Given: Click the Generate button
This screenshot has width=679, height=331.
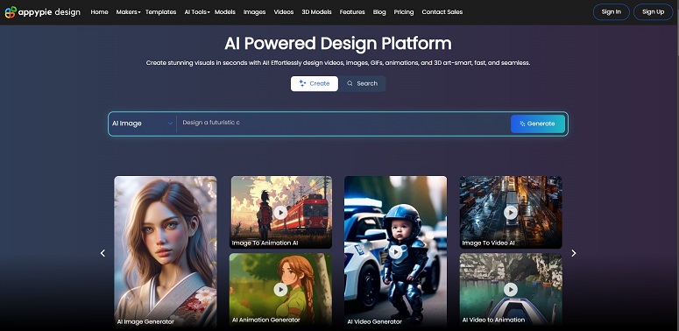Looking at the screenshot, I should pyautogui.click(x=538, y=123).
